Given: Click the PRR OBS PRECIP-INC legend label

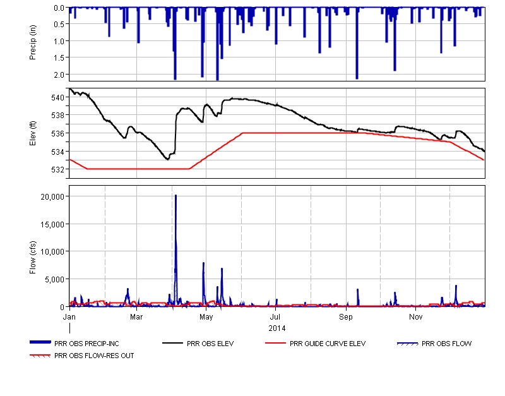Looking at the screenshot, I should tap(86, 344).
